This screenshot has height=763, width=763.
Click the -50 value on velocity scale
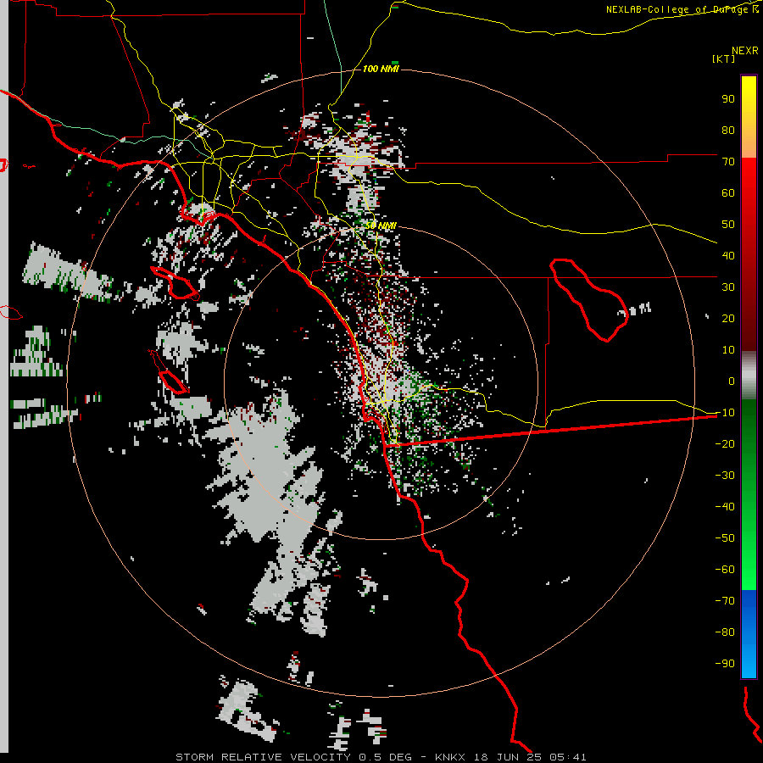(x=725, y=537)
